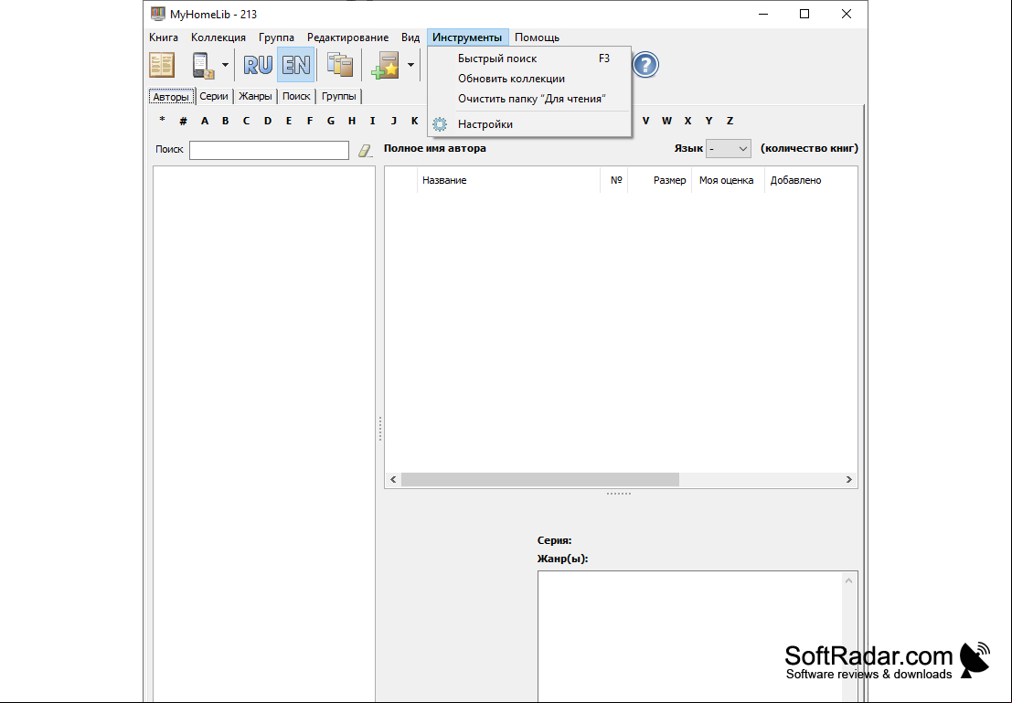Minimize the MyHomeLib window
The height and width of the screenshot is (703, 1012).
tap(763, 15)
